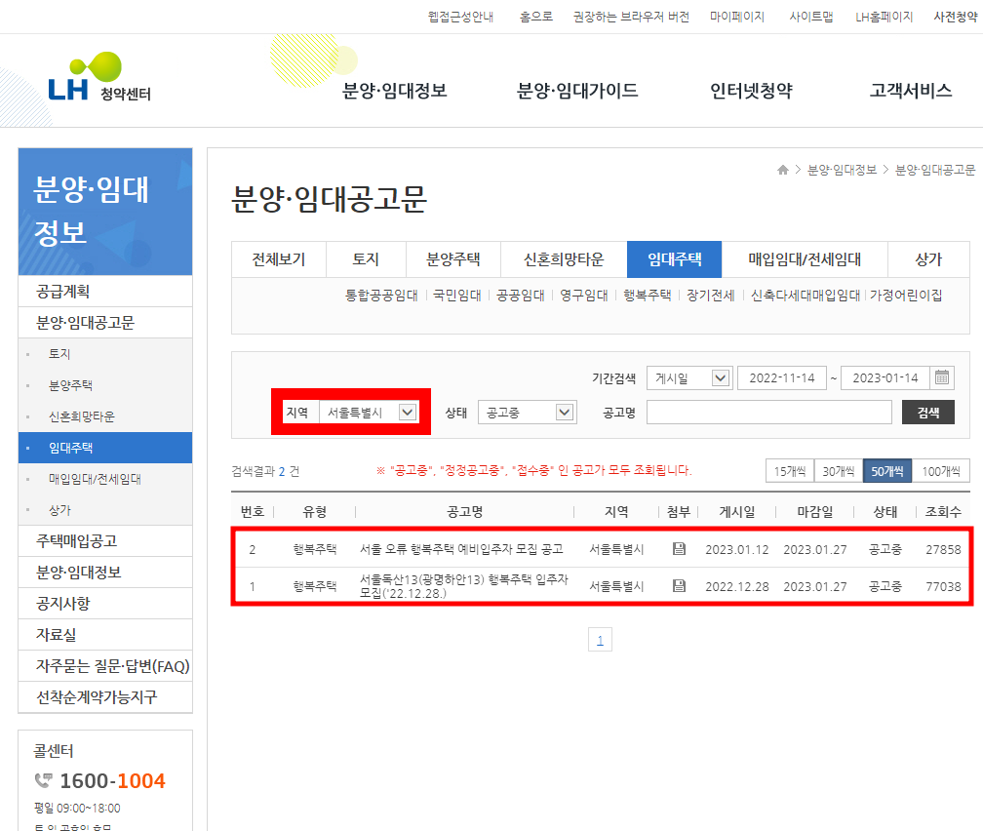Select sidebar sub-item 신혼희망타운
The height and width of the screenshot is (831, 983).
pyautogui.click(x=82, y=416)
